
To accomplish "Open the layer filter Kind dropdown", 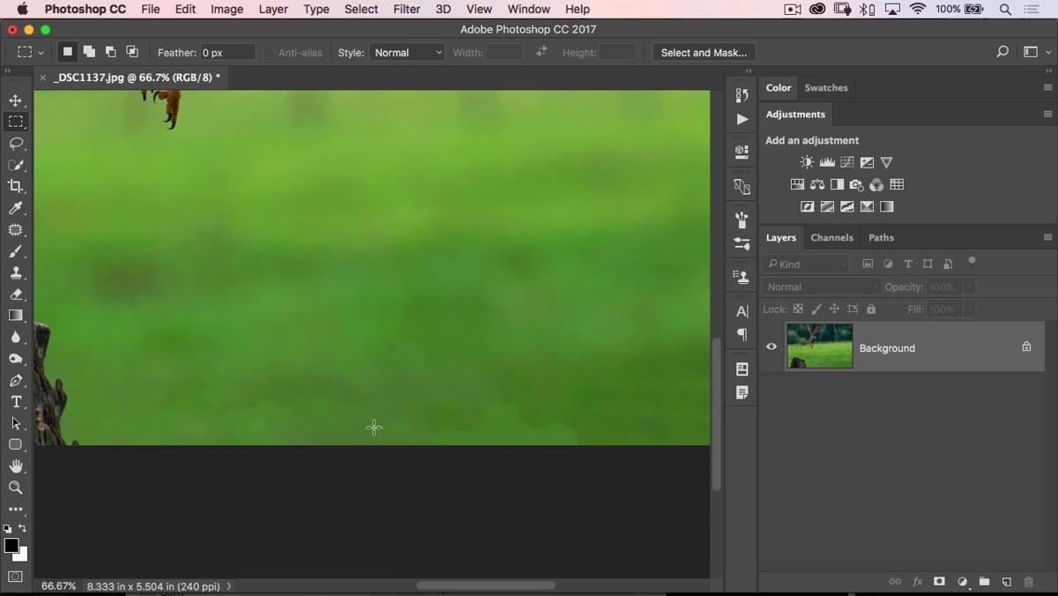I will point(807,264).
